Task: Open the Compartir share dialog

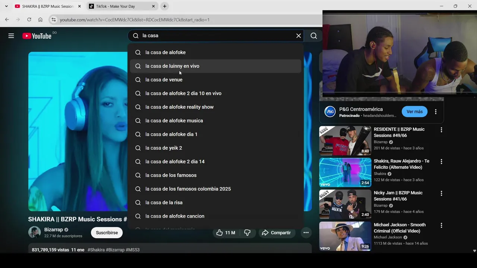Action: [x=276, y=233]
